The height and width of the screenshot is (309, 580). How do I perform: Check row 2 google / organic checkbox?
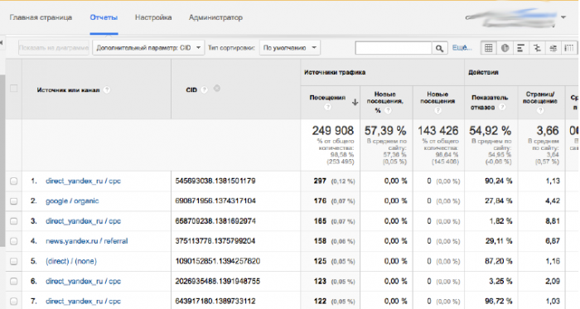(14, 201)
